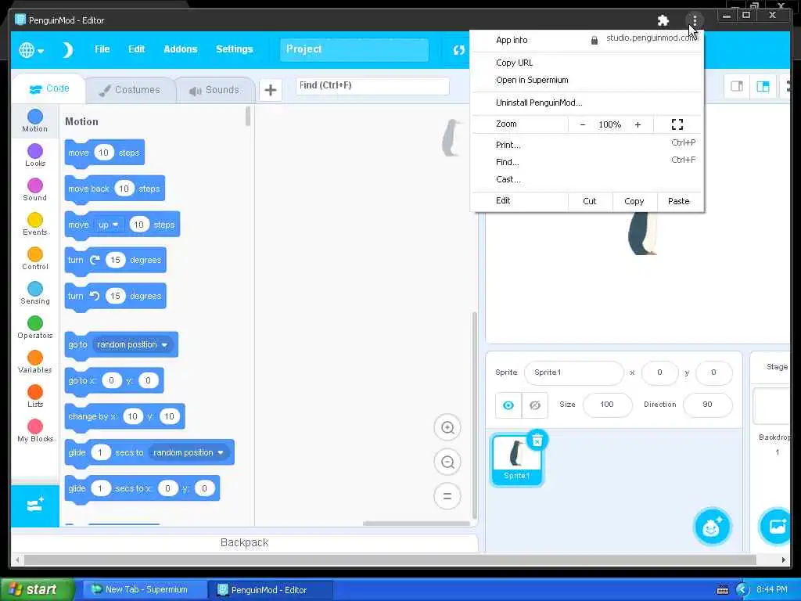Toggle dark mode moon icon
Screen dimensions: 801x601
pyautogui.click(x=68, y=49)
